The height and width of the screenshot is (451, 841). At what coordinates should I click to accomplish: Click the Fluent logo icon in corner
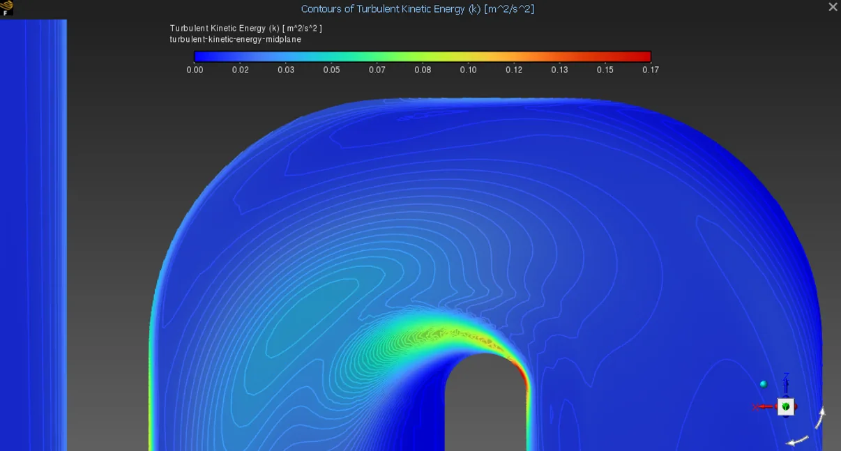[7, 8]
